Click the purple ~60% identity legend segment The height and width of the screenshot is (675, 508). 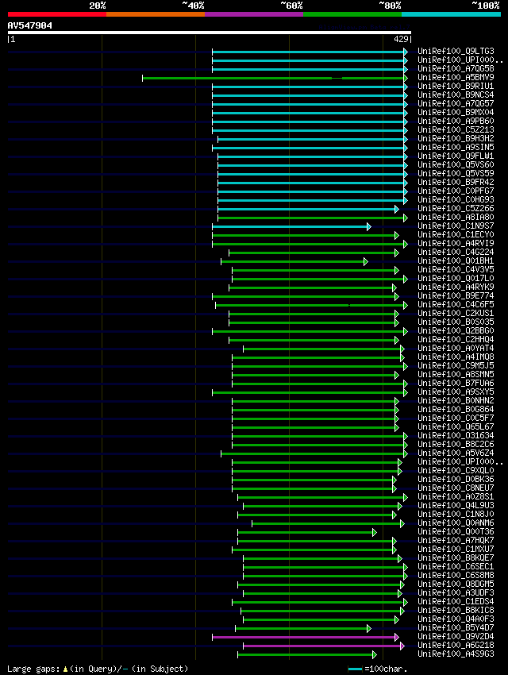254,14
